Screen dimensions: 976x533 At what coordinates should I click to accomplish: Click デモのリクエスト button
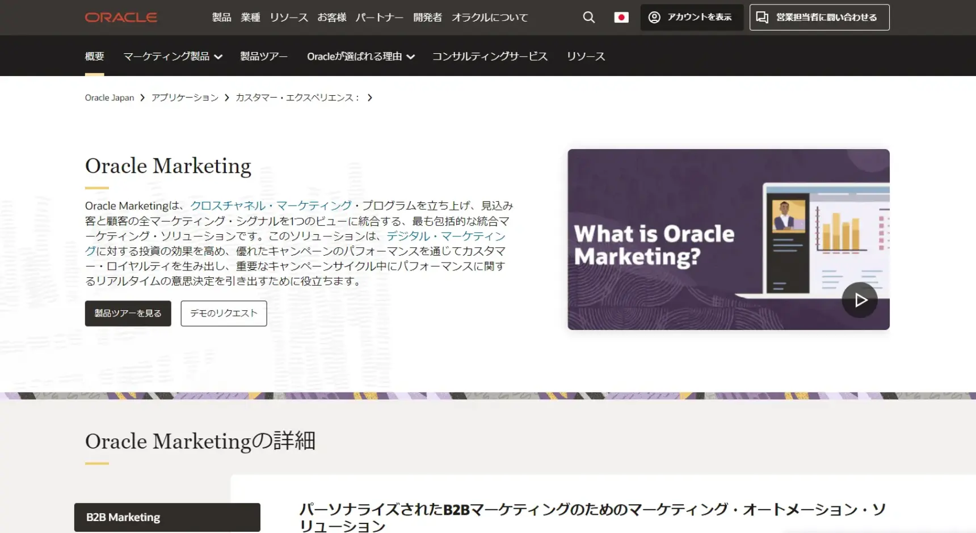[x=224, y=314]
